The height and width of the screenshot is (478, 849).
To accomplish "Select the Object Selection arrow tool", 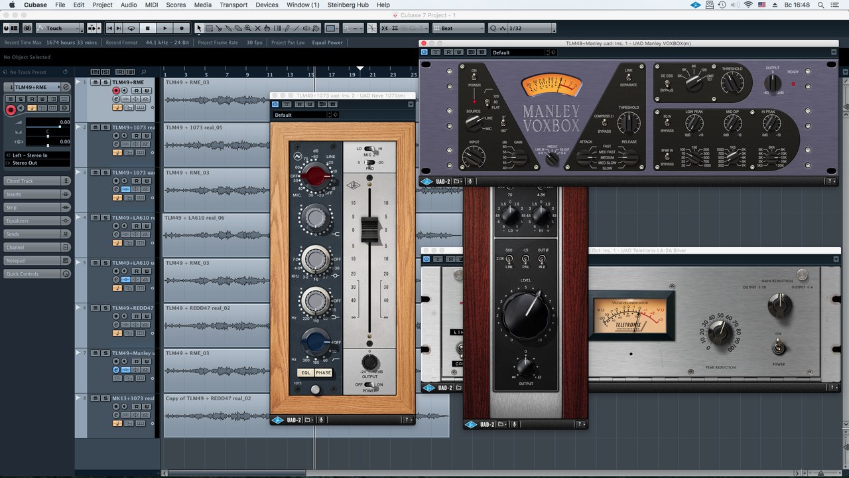I will [x=199, y=29].
